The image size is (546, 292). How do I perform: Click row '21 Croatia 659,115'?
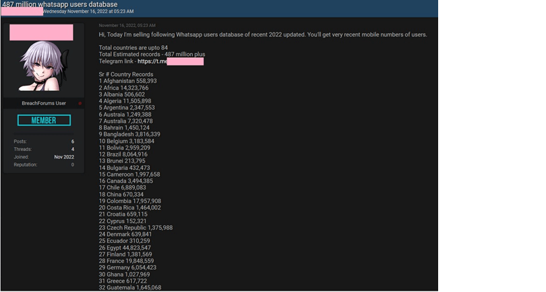tap(123, 214)
